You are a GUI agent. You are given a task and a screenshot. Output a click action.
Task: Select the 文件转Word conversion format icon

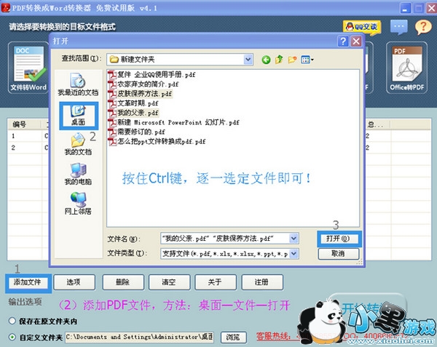(28, 68)
